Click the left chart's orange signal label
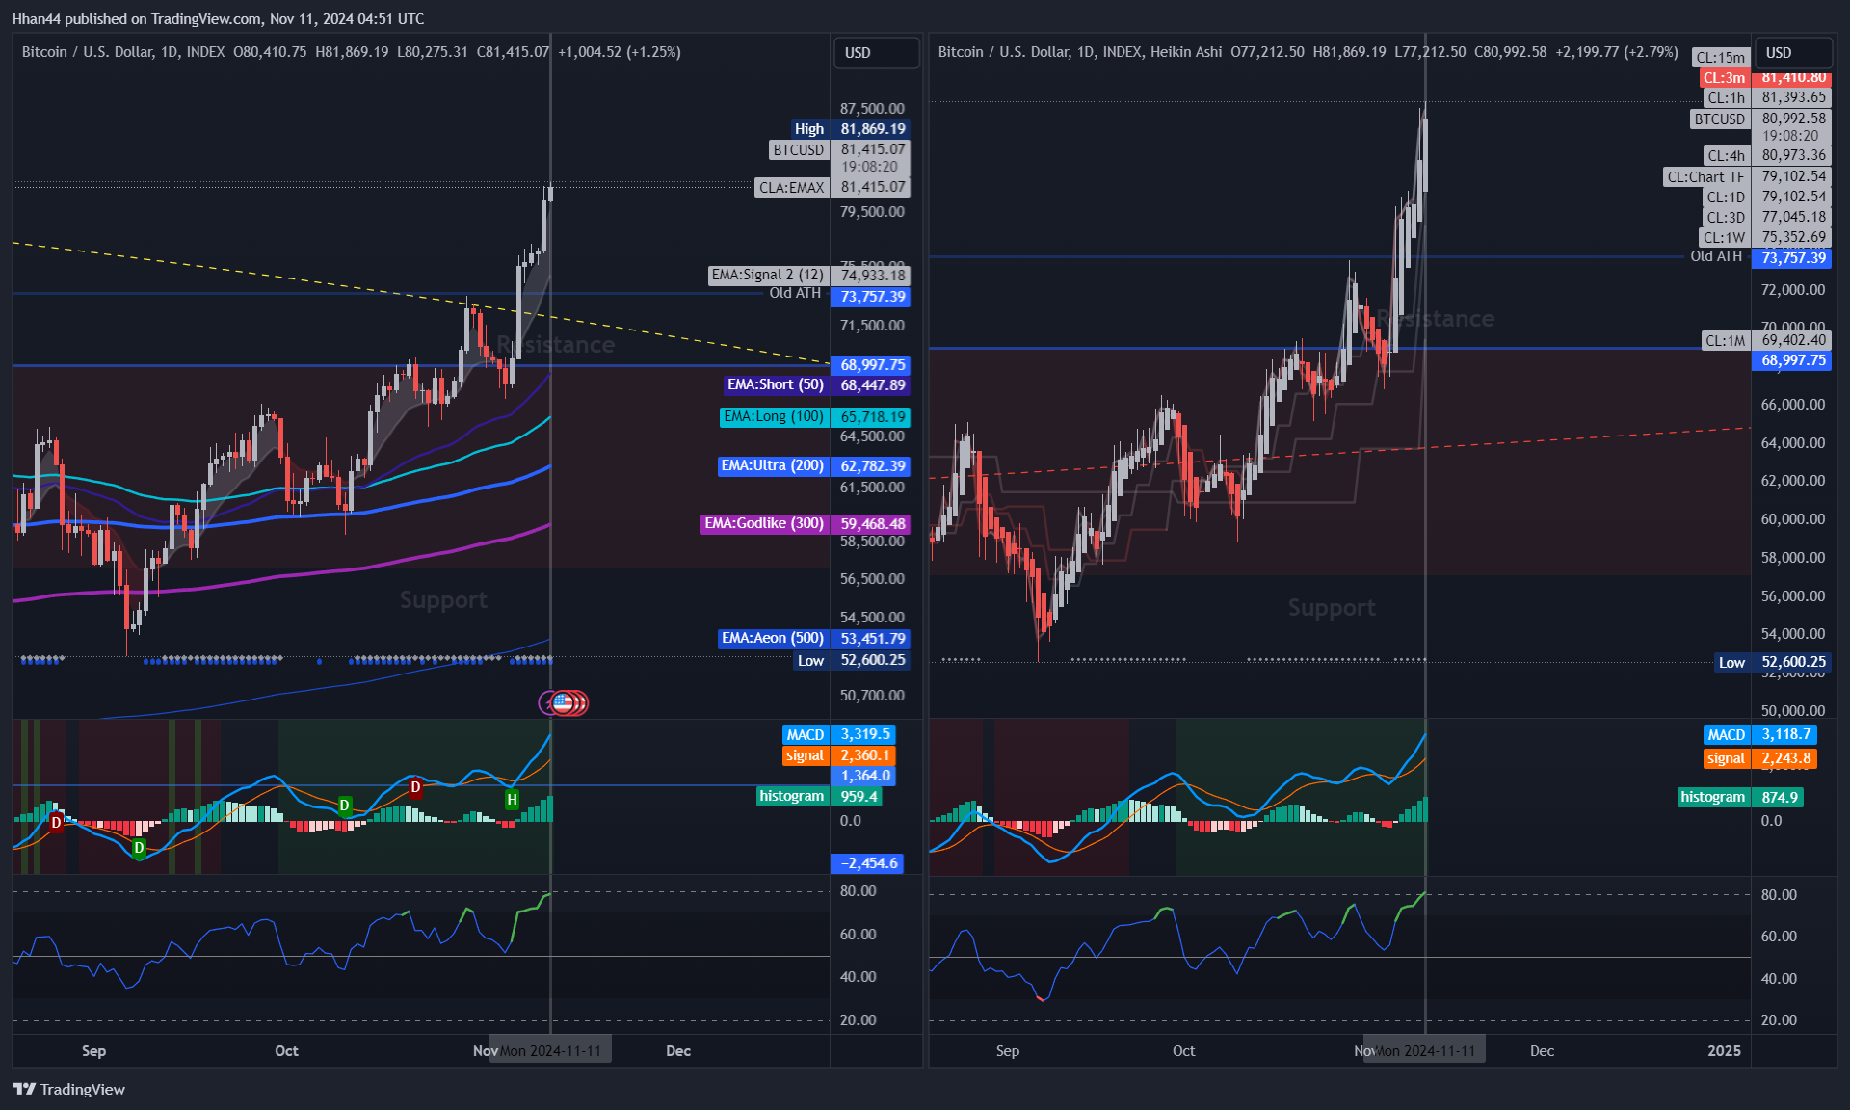The width and height of the screenshot is (1850, 1110). [x=805, y=755]
